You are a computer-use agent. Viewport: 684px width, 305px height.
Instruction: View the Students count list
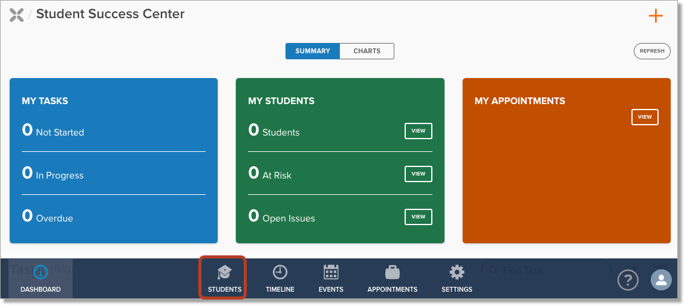(x=419, y=131)
